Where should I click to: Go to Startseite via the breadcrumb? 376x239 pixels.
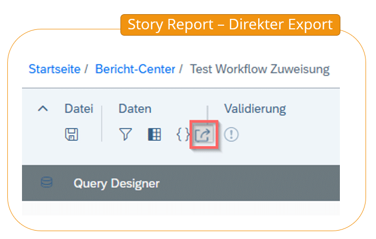(54, 69)
